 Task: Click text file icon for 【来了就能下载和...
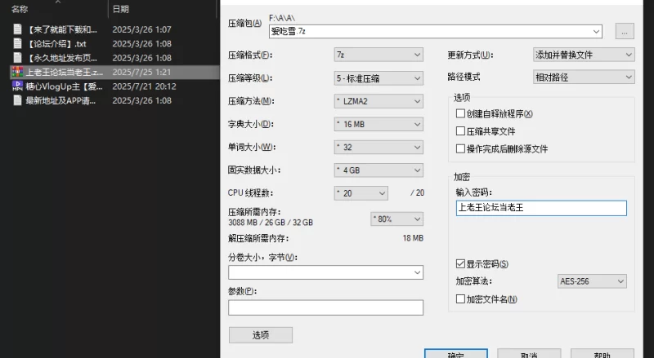17,29
